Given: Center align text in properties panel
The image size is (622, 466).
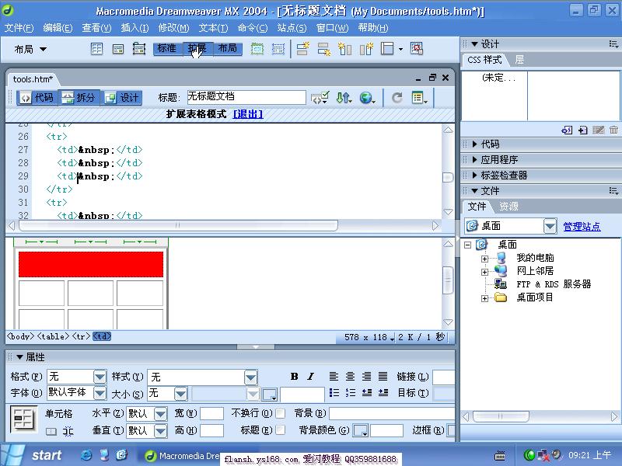Looking at the screenshot, I should pos(351,376).
